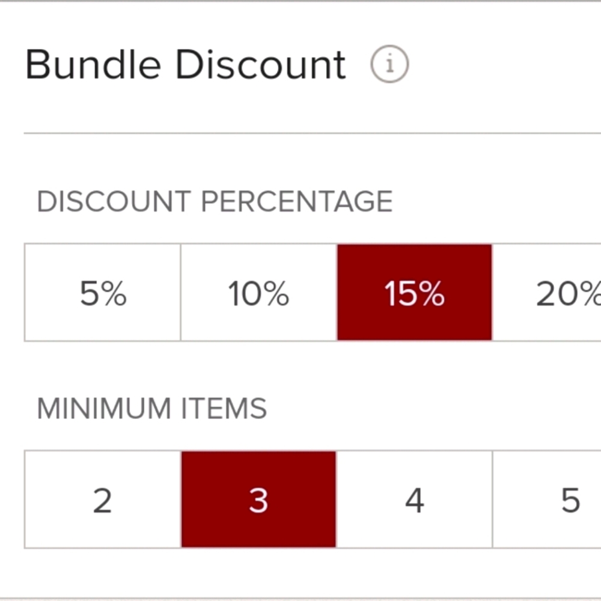The height and width of the screenshot is (601, 601).
Task: Click the circled "i" beside Bundle Discount
Action: coord(391,64)
